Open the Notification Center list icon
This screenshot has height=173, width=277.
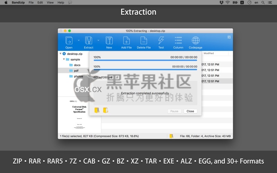click(x=270, y=2)
